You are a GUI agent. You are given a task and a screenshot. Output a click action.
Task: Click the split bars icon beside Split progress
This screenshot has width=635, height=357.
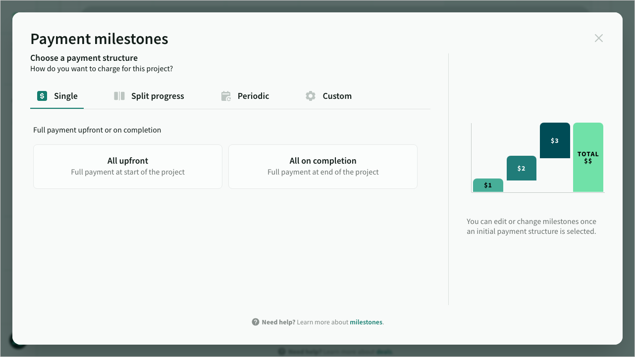[x=119, y=96]
